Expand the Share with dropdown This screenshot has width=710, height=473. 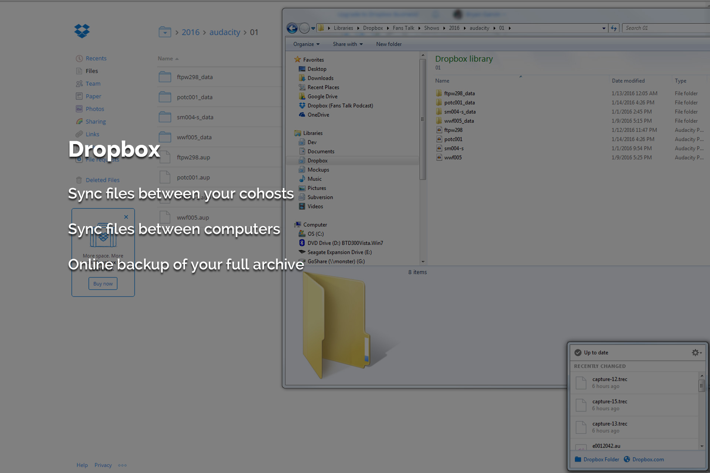coord(347,44)
